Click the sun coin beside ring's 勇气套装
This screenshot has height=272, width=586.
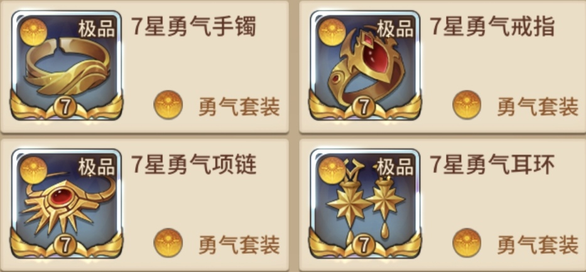467,105
